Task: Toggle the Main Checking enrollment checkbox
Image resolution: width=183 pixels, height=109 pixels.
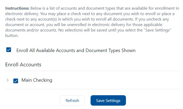Action: click(x=16, y=81)
